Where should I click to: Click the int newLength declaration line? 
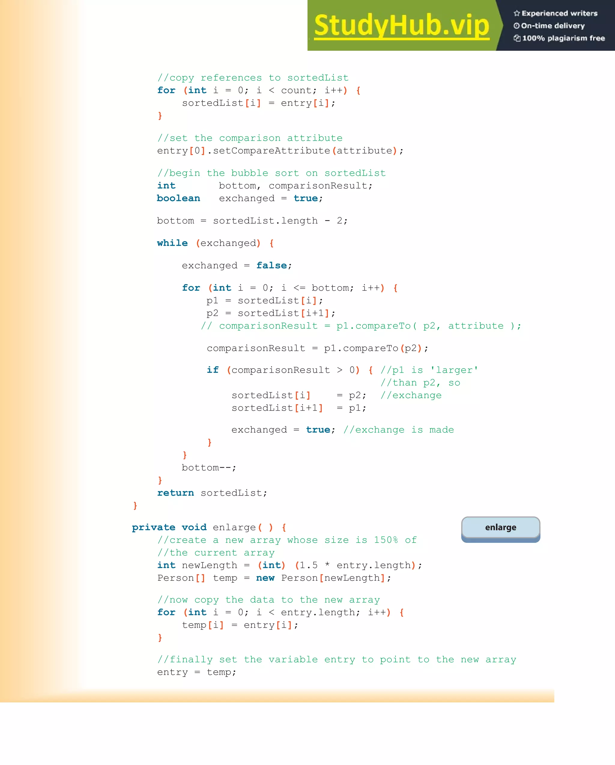pos(289,566)
